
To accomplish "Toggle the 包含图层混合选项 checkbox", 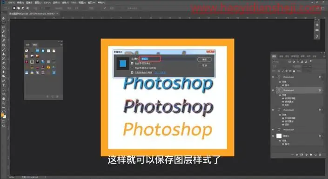I will [132, 68].
